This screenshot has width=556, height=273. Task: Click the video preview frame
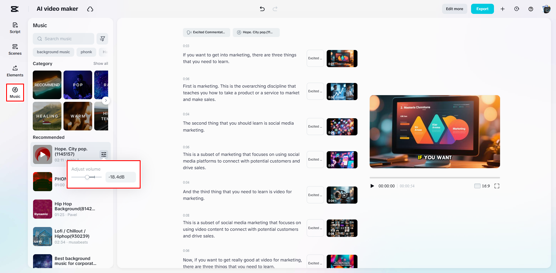435,132
